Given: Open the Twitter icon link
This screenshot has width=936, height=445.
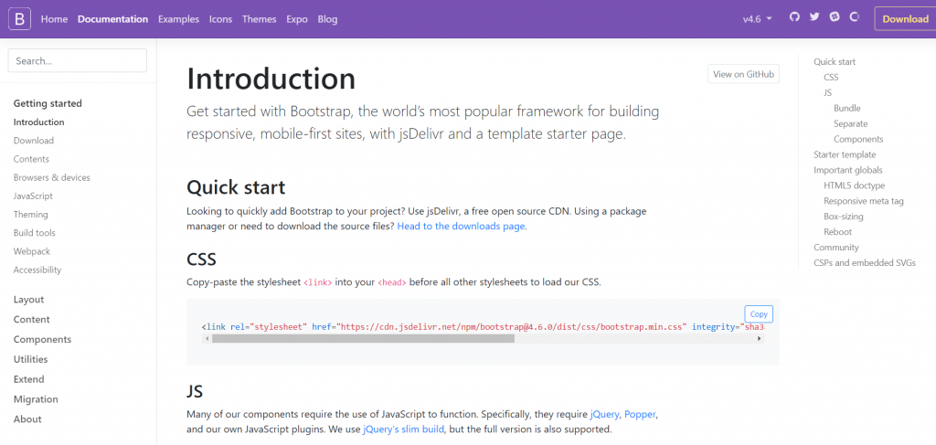Looking at the screenshot, I should point(814,16).
